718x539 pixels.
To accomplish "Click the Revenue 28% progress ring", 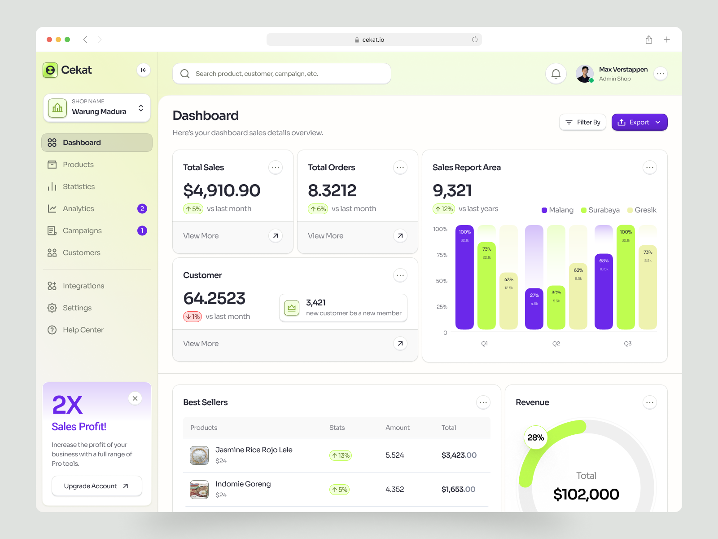I will point(535,437).
